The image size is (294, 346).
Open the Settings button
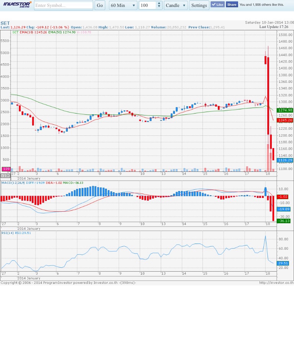[x=199, y=5]
